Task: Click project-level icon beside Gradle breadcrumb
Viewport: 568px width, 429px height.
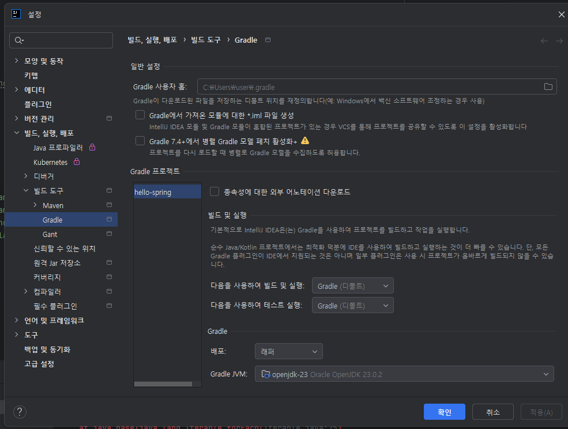Action: [x=268, y=40]
